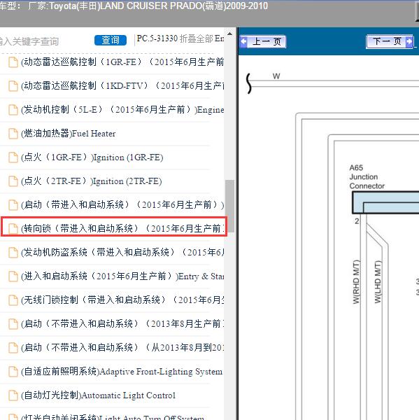Click document icon beside Ignition (2TR-FE)

pos(13,181)
